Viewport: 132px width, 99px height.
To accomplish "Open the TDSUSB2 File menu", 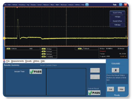I will (8, 61).
